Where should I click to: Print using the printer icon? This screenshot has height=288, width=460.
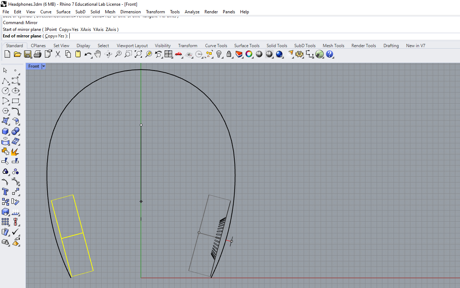click(37, 54)
